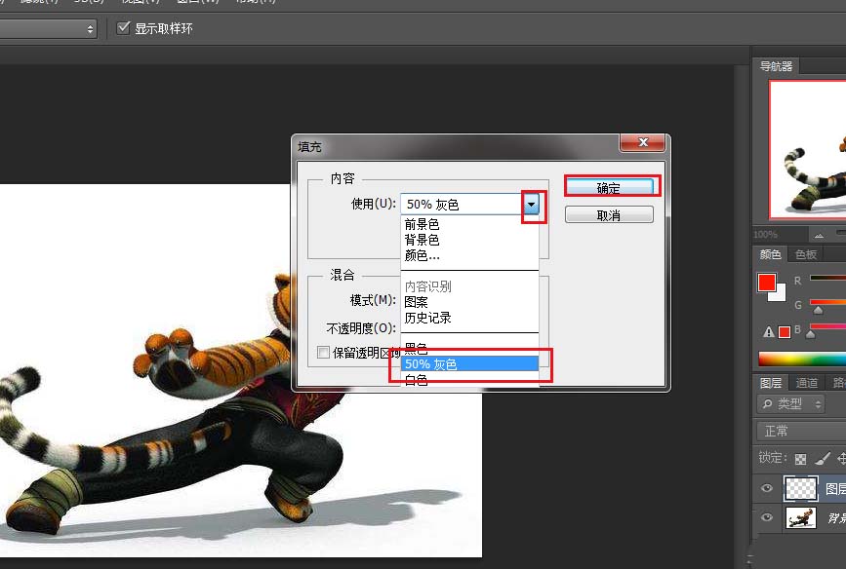Select the lock transparent pixels icon
This screenshot has height=569, width=846.
798,457
